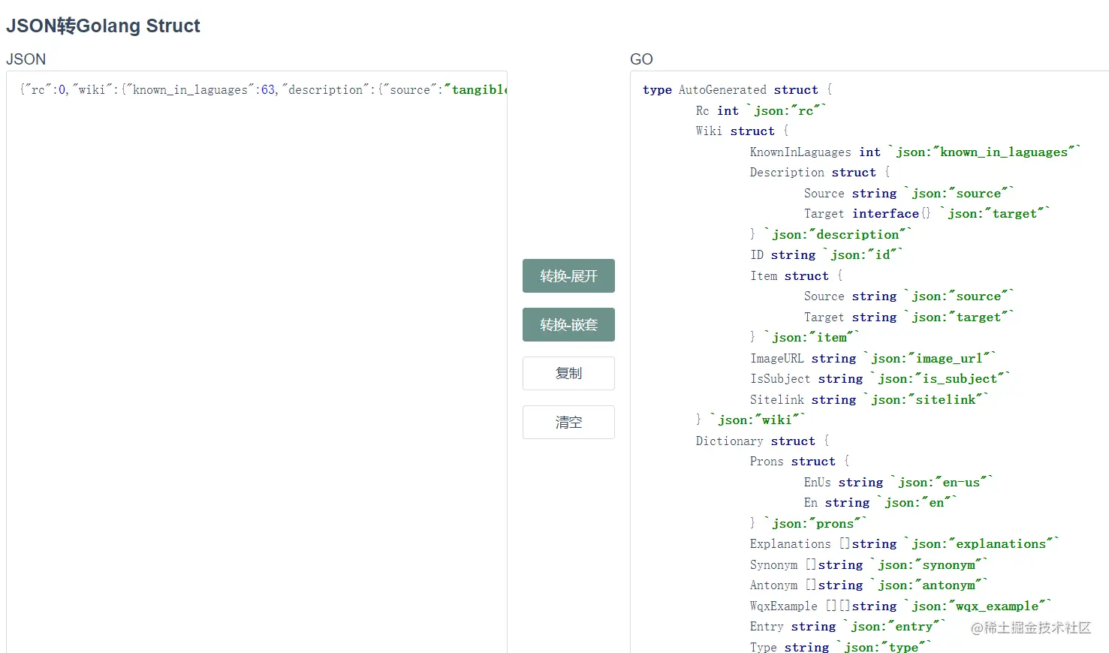
Task: Click the 'ImageURL string' line
Action: coord(872,358)
